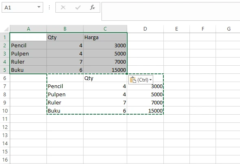Click the Enter checkmark icon in formula bar
Image resolution: width=240 pixels, height=164 pixels.
(x=78, y=7)
